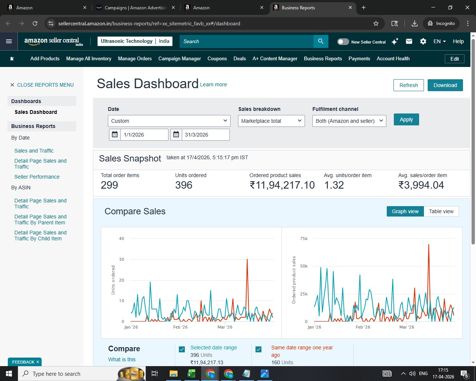Open the Sales and Traffic report link
The height and width of the screenshot is (381, 476).
pos(34,151)
